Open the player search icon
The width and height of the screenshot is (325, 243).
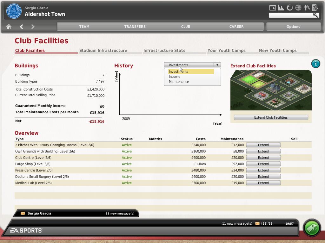[307, 8]
